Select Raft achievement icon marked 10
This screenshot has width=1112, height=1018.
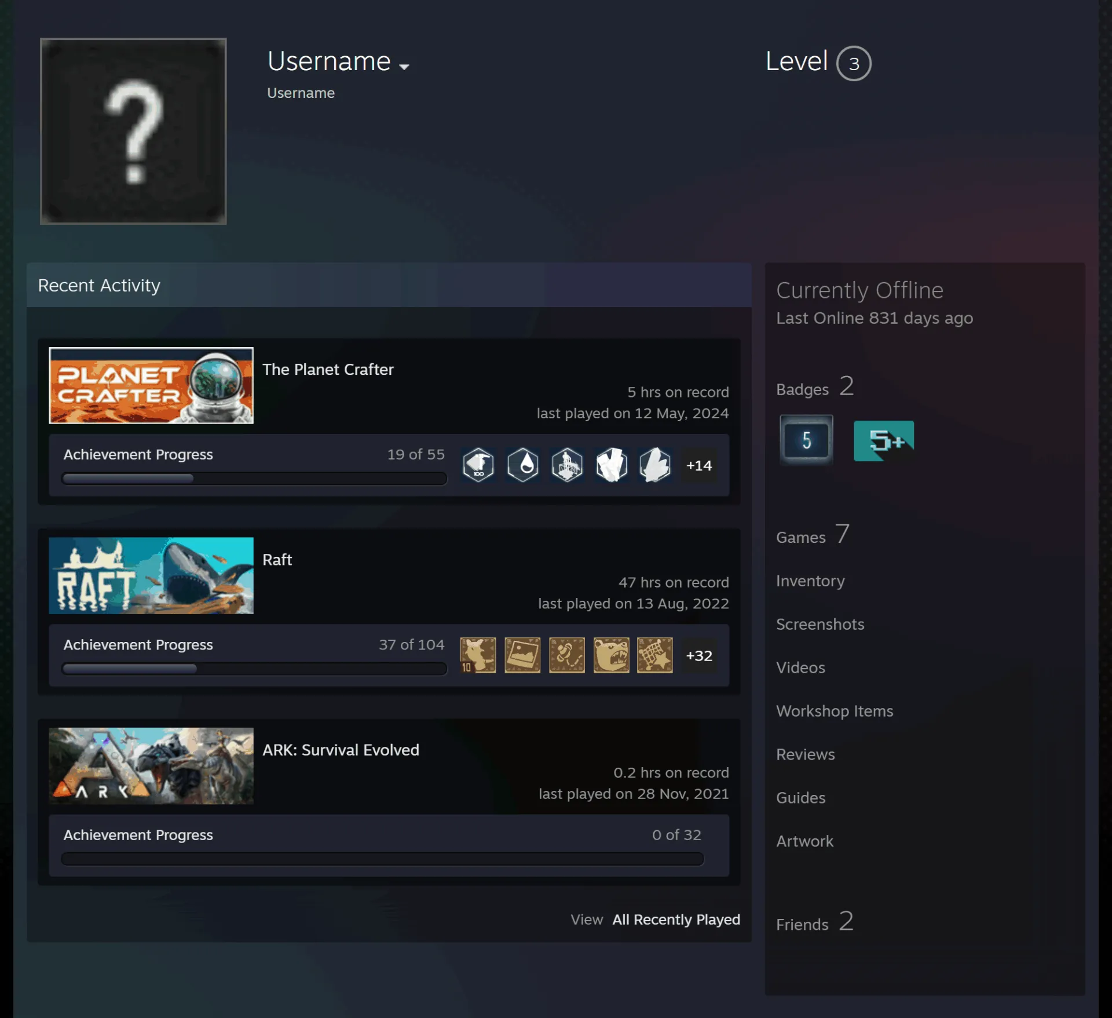point(478,655)
